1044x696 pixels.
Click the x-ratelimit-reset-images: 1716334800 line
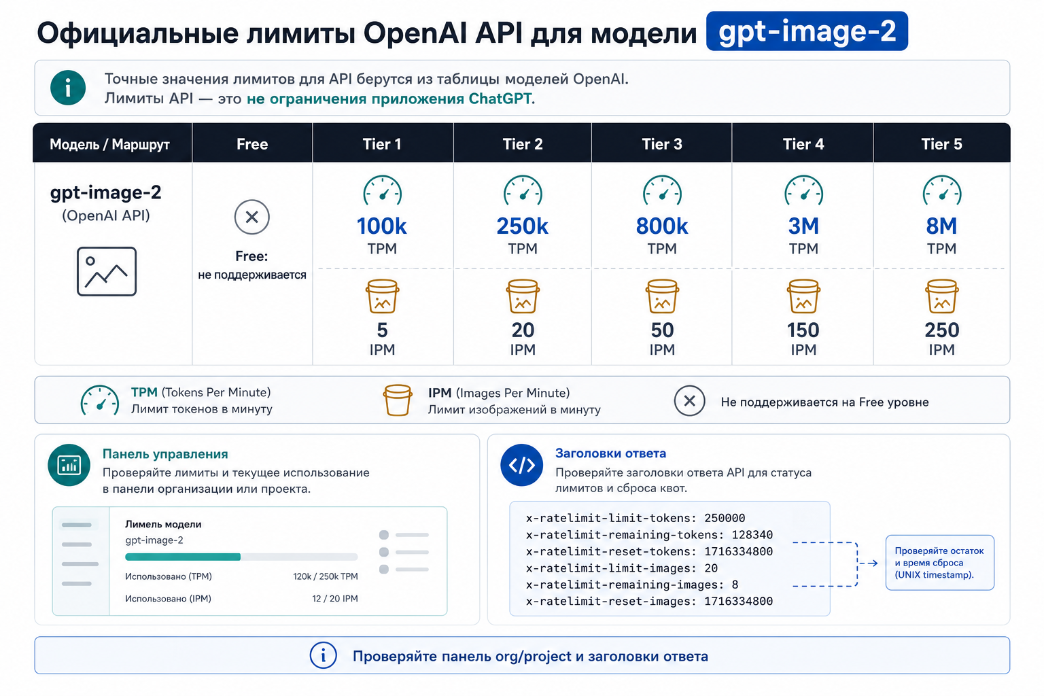click(649, 602)
